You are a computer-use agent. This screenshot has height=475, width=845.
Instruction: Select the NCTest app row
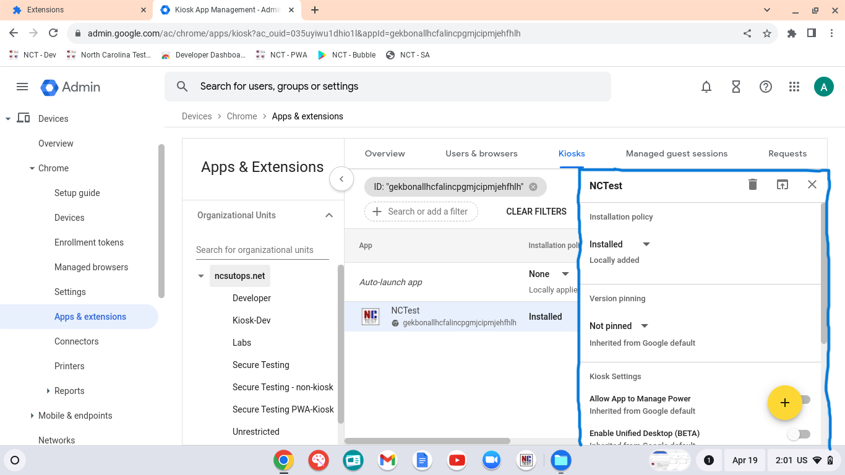(462, 317)
